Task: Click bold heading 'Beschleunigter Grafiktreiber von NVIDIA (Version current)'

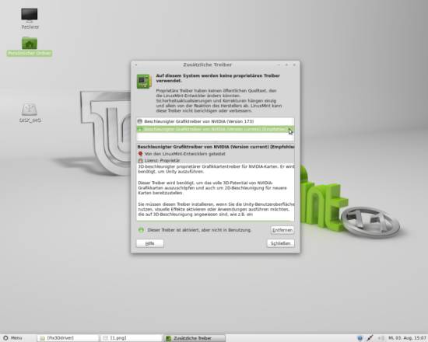Action: (216, 147)
